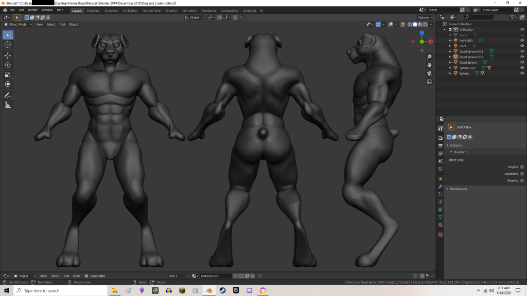
Task: Click the Material.001 name field
Action: click(x=215, y=276)
